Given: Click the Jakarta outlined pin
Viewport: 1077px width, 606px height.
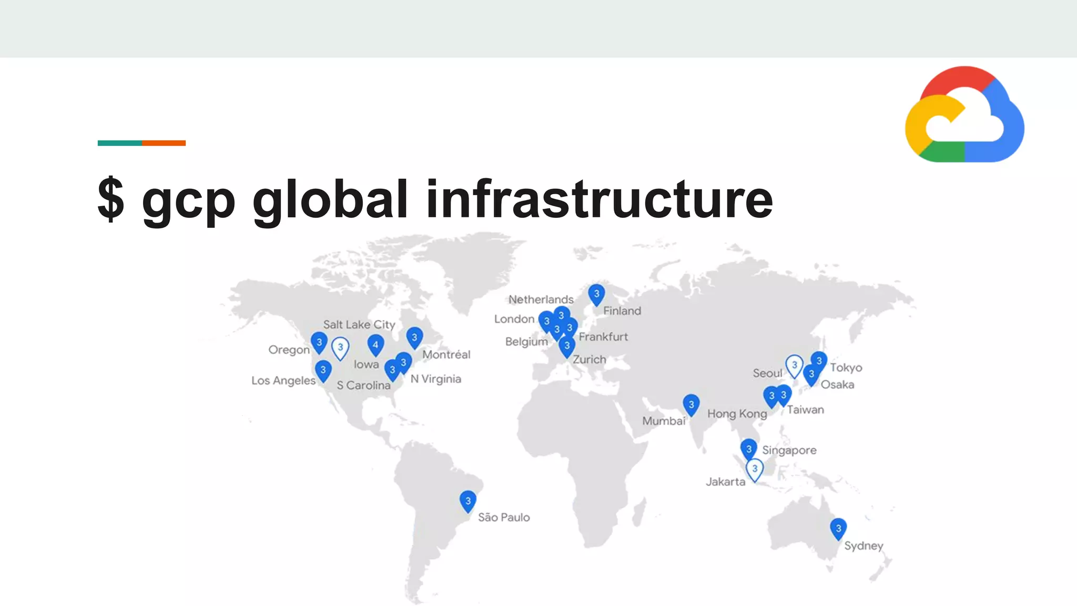Looking at the screenshot, I should click(755, 470).
